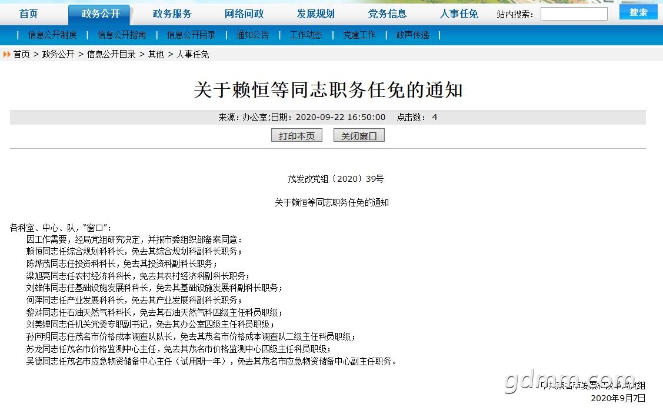Screen dimensions: 663x417
Task: Open the 政声传递 submenu link
Action: click(x=413, y=35)
